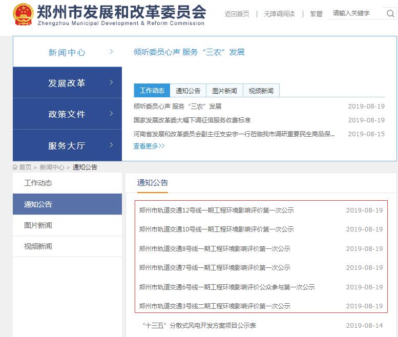The width and height of the screenshot is (398, 337).
Task: Click date 2019-08-15 in news list
Action: pos(366,134)
